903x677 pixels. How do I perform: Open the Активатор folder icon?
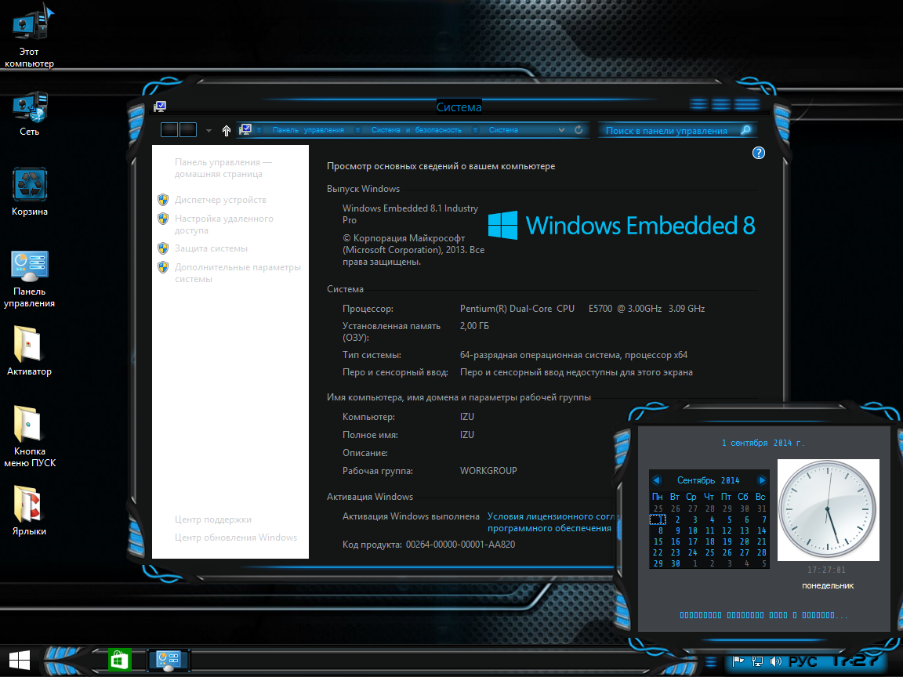(29, 351)
